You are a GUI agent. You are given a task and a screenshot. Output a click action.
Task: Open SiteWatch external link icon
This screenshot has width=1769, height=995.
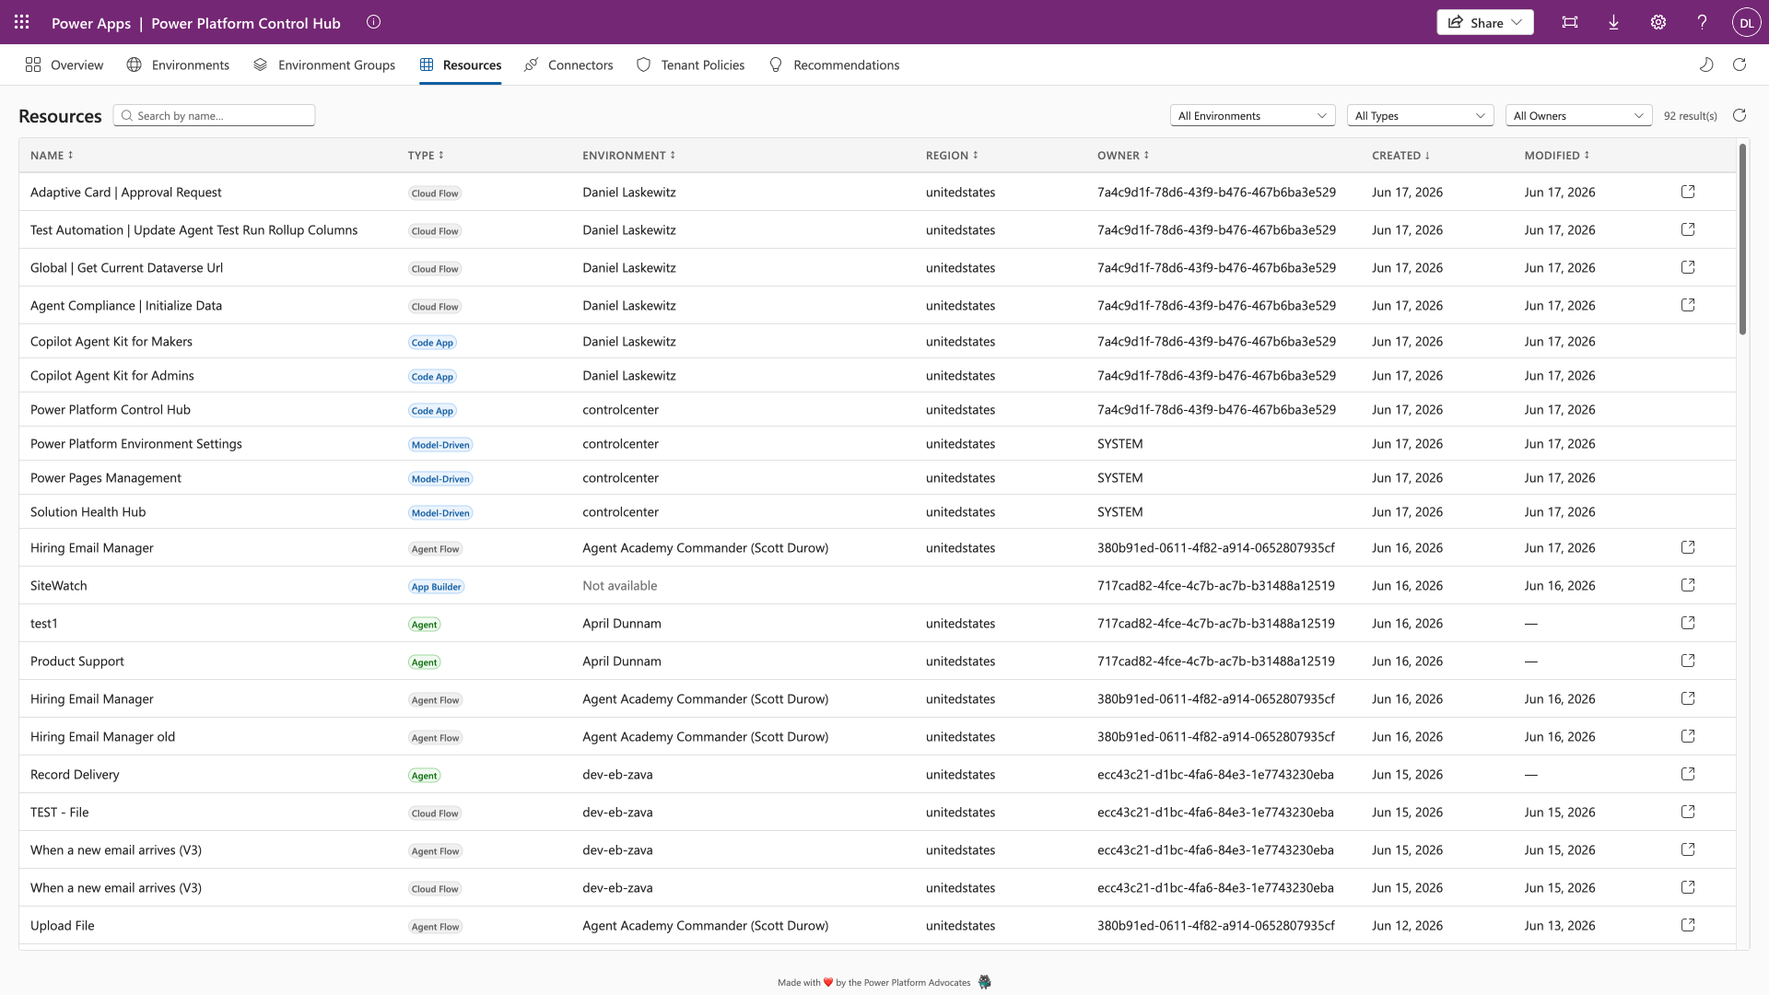click(x=1688, y=585)
